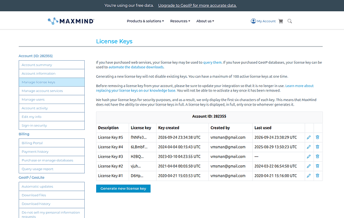Open the search magnifier icon
344x218 pixels.
point(290,21)
